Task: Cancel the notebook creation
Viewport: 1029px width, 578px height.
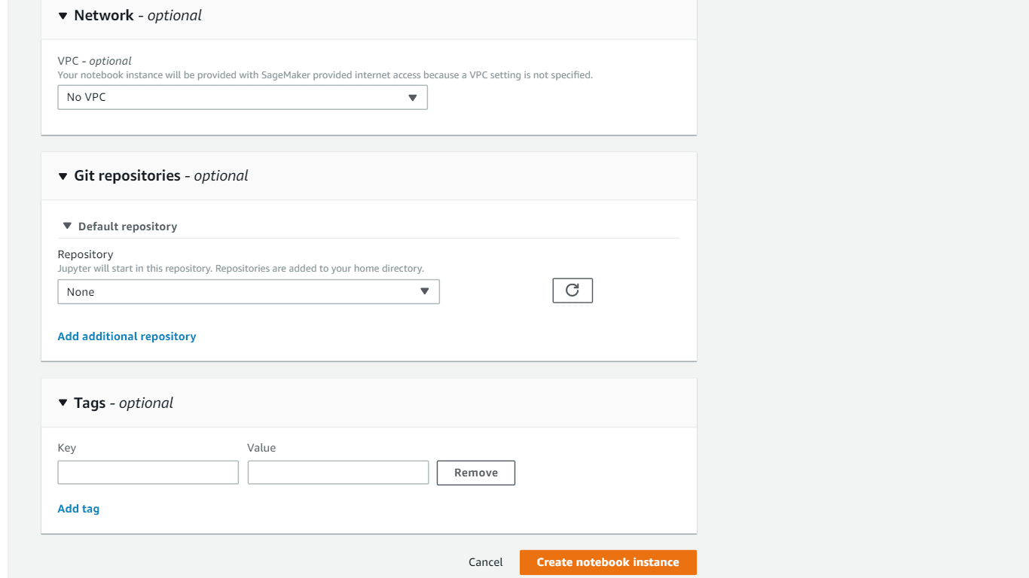Action: pyautogui.click(x=485, y=561)
